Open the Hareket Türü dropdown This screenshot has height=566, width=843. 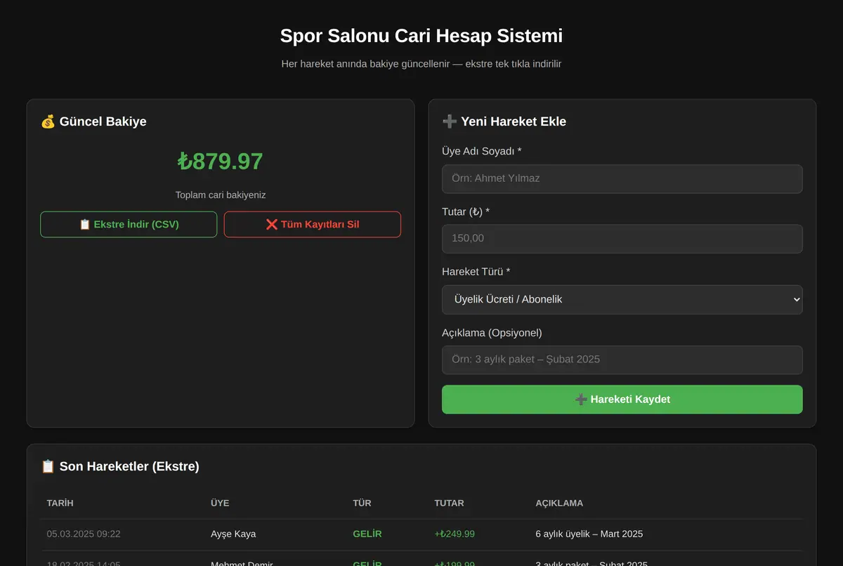(622, 300)
